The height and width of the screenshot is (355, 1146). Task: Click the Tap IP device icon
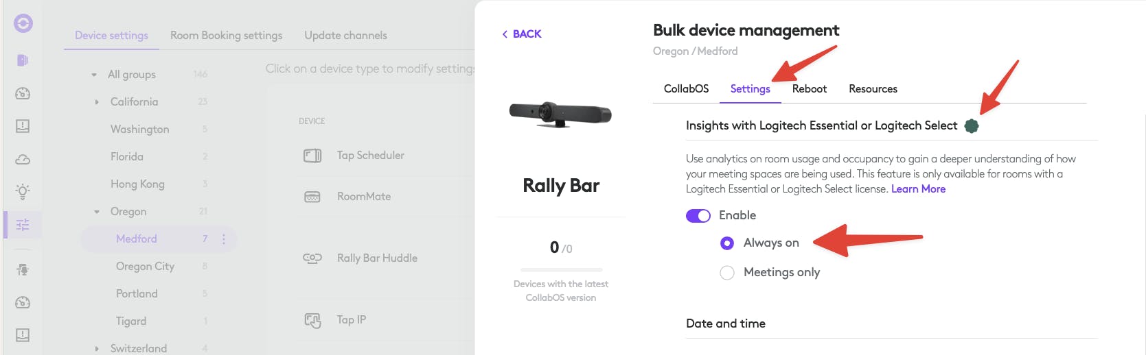click(312, 320)
